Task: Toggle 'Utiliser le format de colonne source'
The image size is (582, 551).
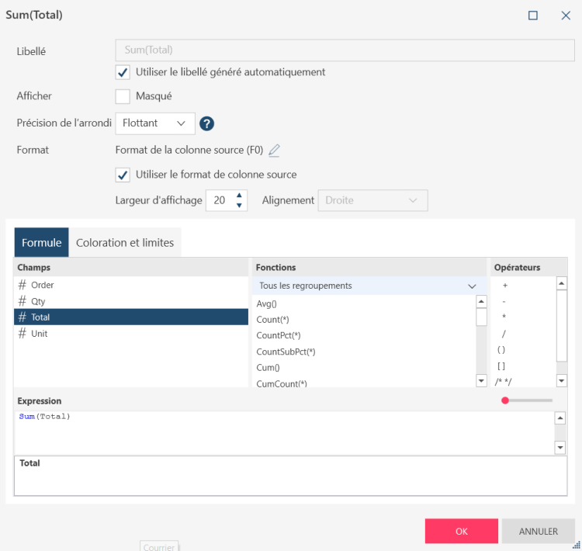Action: (x=123, y=175)
